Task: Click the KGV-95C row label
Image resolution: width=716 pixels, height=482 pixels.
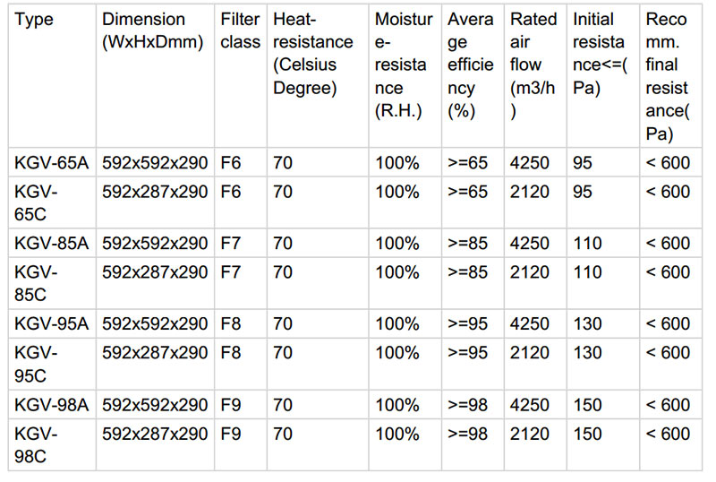Action: coord(36,364)
